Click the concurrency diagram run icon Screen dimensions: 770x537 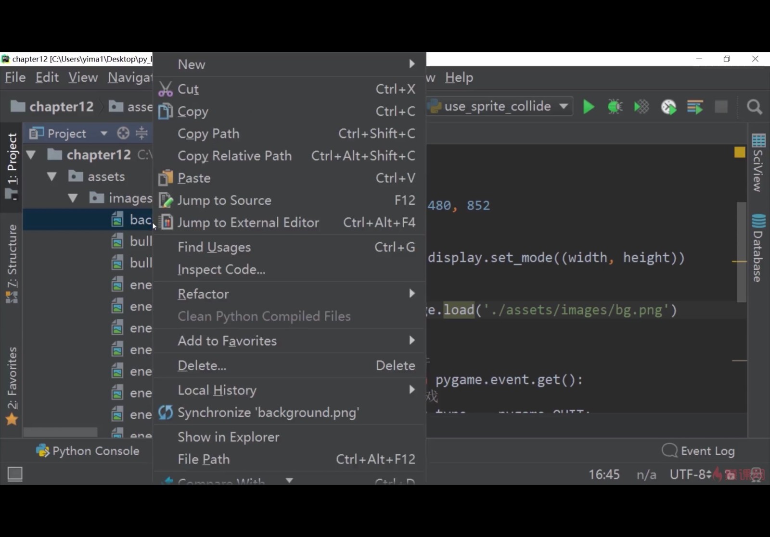pyautogui.click(x=695, y=107)
